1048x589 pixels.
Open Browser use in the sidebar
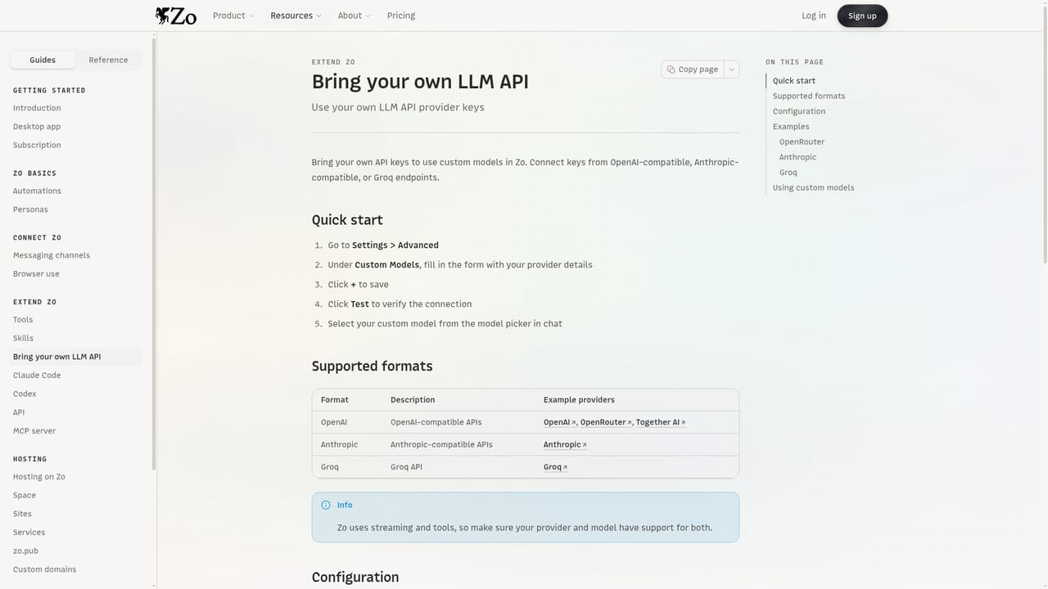coord(36,274)
